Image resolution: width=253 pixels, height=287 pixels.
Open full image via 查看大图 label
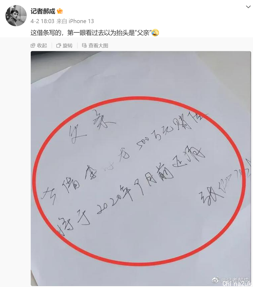[x=98, y=45]
